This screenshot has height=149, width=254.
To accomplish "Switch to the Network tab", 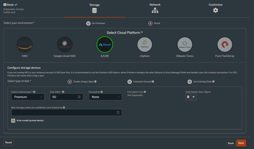I will pyautogui.click(x=155, y=8).
